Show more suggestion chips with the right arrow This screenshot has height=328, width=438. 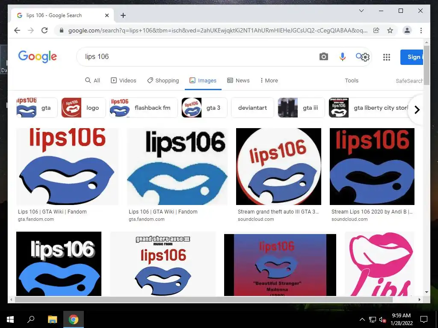click(417, 110)
